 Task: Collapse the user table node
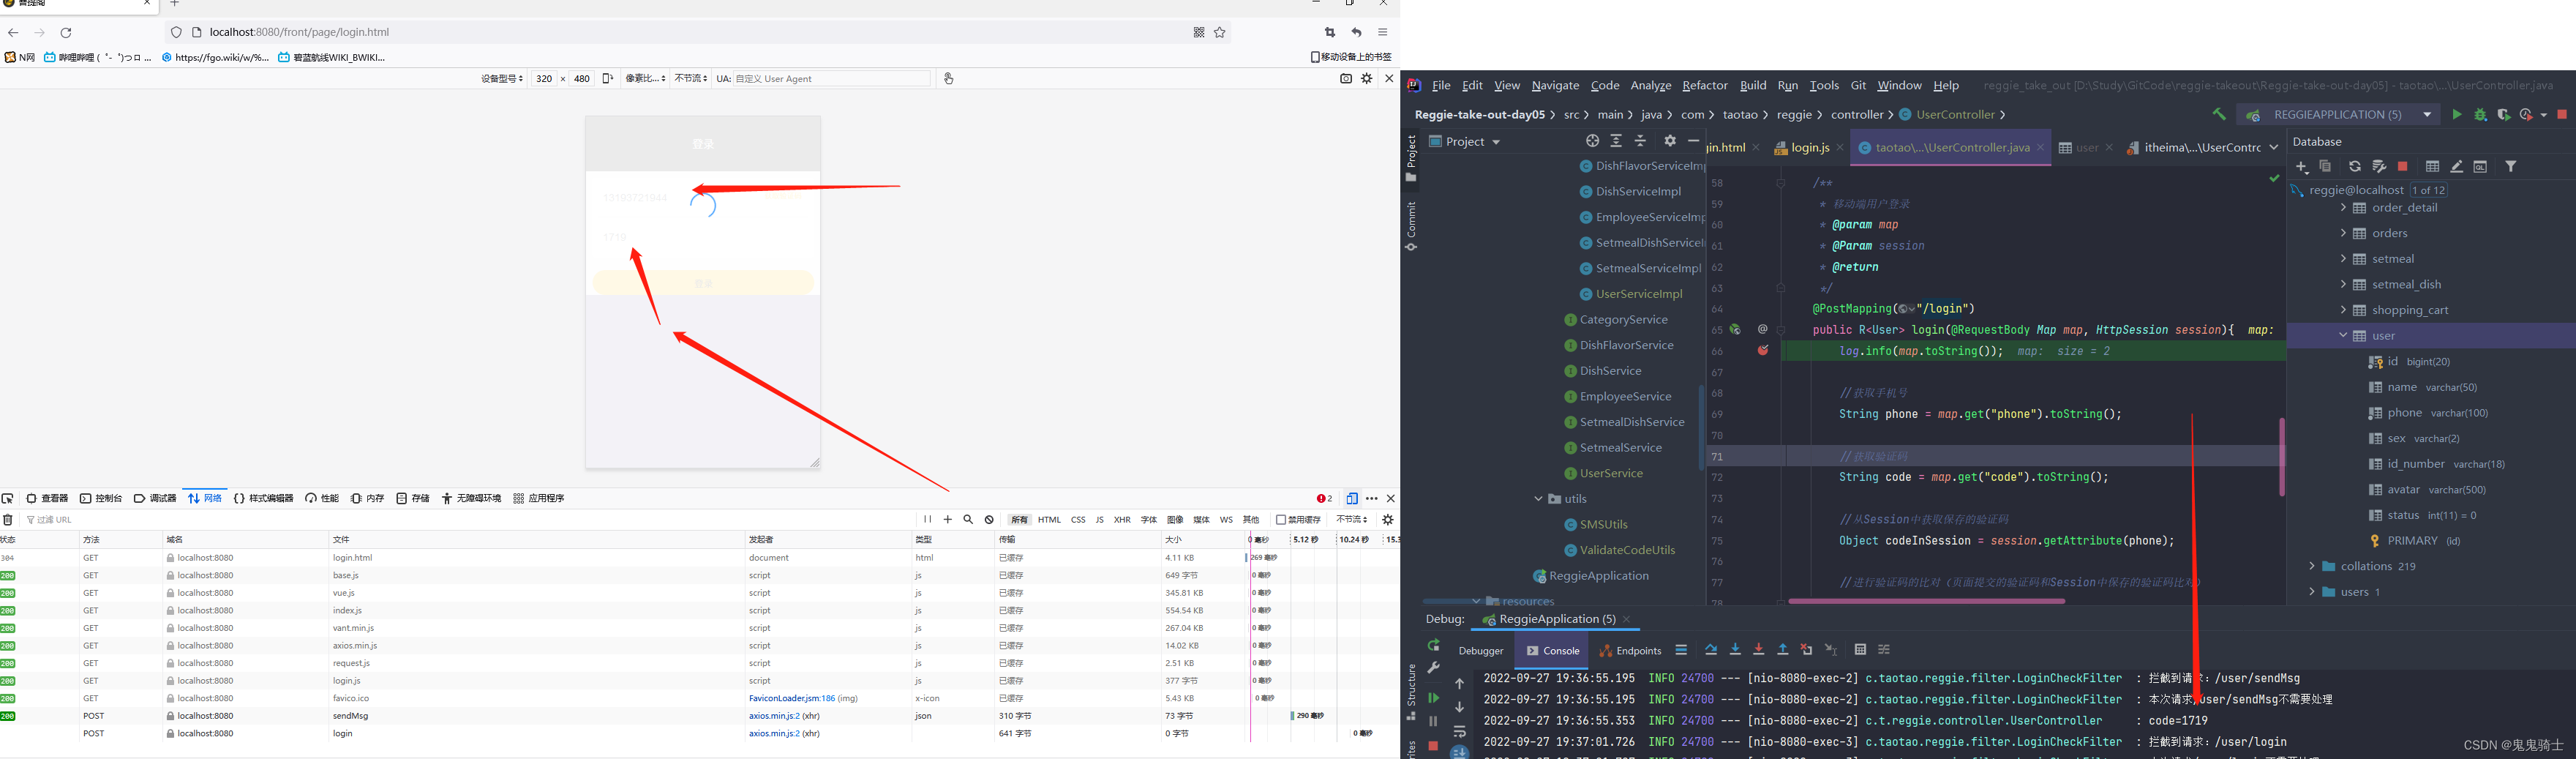[x=2343, y=336]
